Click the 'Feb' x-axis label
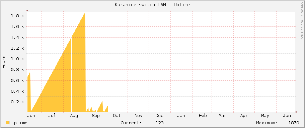The image size is (305, 128). (203, 116)
